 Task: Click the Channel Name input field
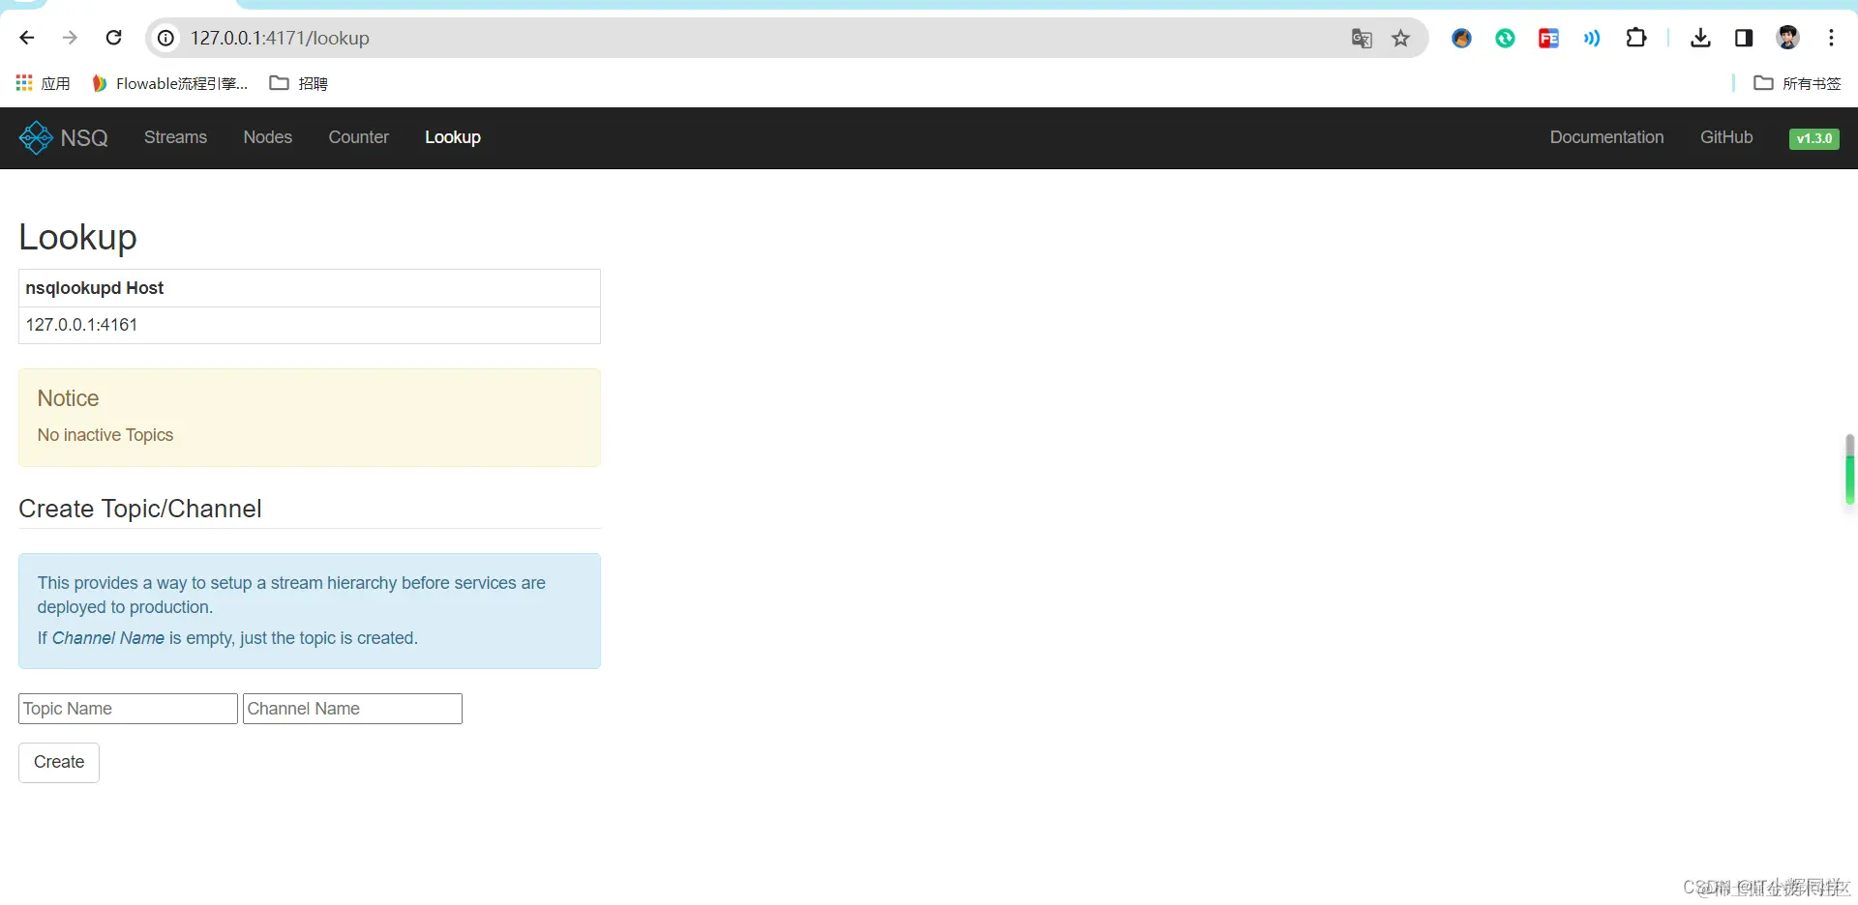(352, 709)
